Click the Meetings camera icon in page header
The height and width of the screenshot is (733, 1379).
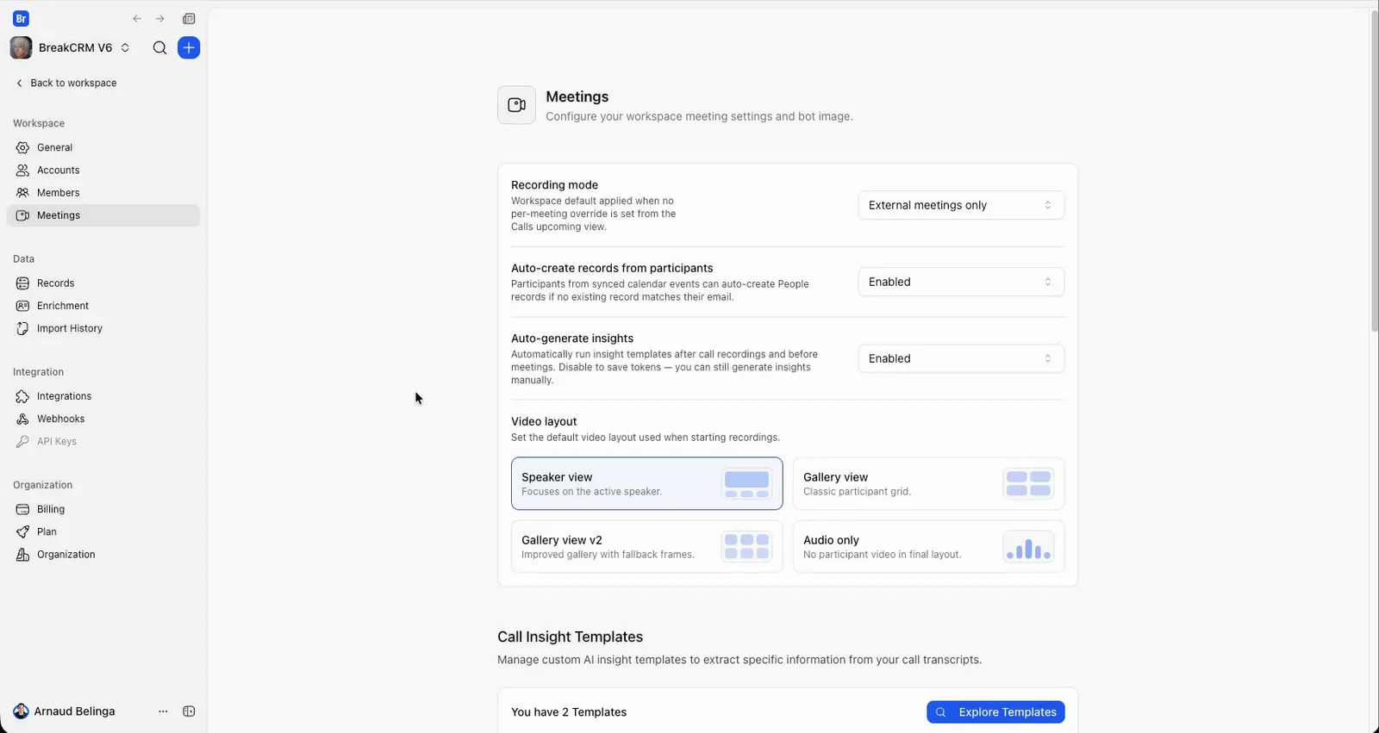[x=516, y=105]
